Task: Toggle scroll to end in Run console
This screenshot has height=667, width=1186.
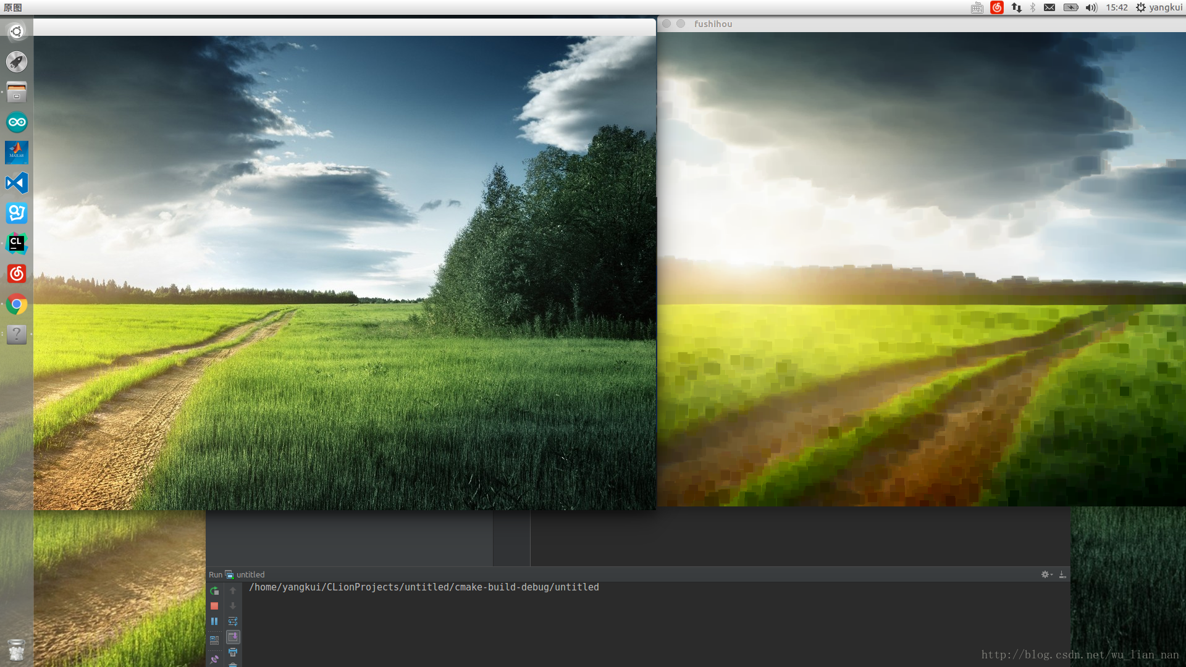Action: [x=233, y=637]
